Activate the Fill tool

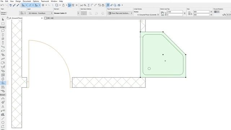coord(3,114)
